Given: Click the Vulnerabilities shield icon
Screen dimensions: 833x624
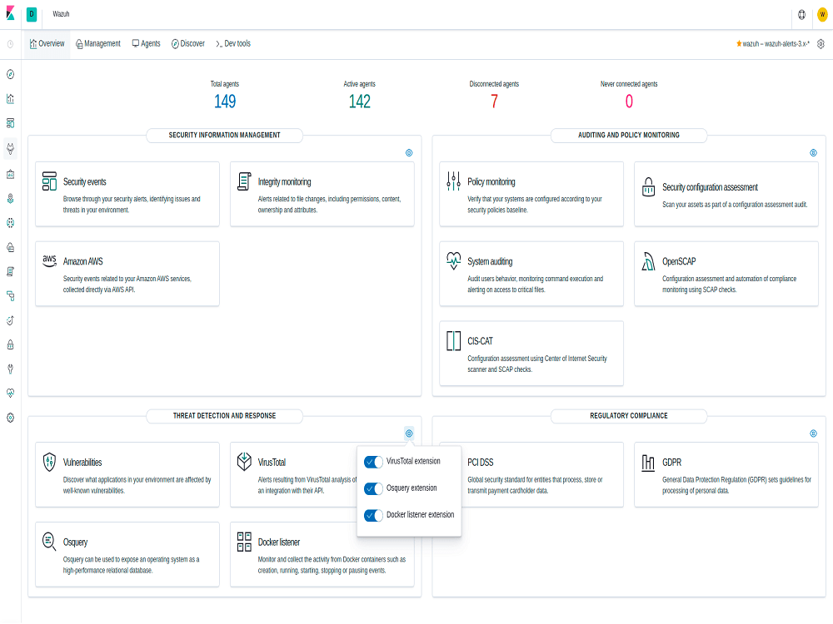Looking at the screenshot, I should coord(49,462).
